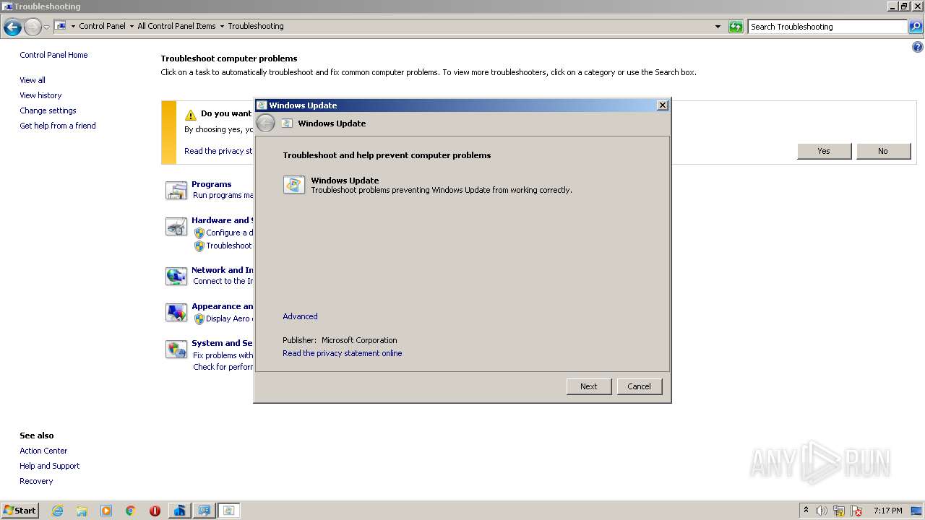Click Get help from a friend link
Viewport: 925px width, 520px height.
click(x=58, y=126)
